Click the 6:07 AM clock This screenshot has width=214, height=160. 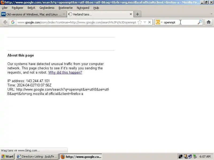tap(205, 157)
